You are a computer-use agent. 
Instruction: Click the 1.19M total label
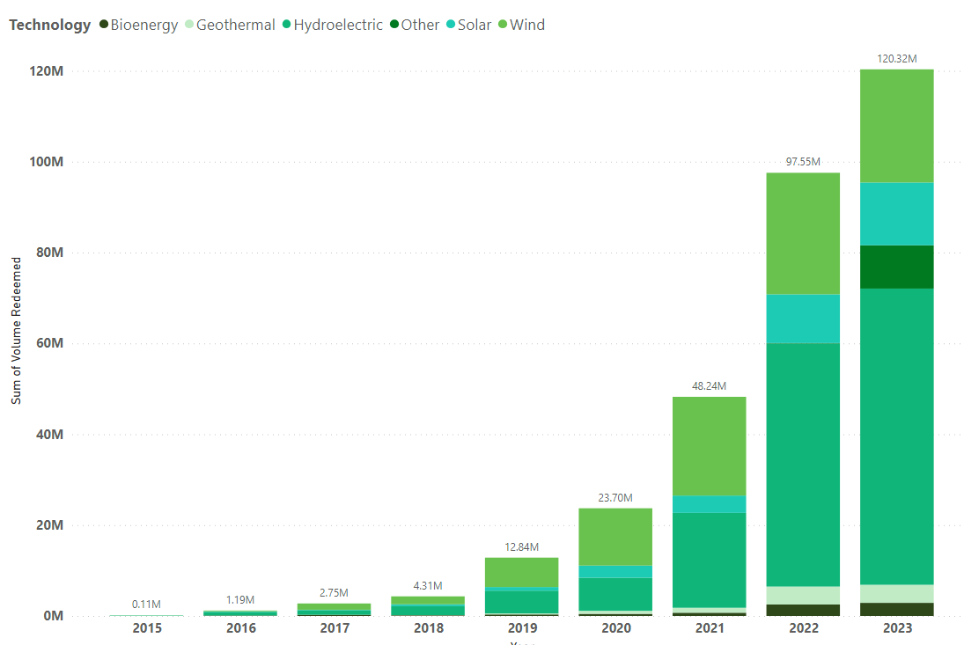(x=240, y=599)
